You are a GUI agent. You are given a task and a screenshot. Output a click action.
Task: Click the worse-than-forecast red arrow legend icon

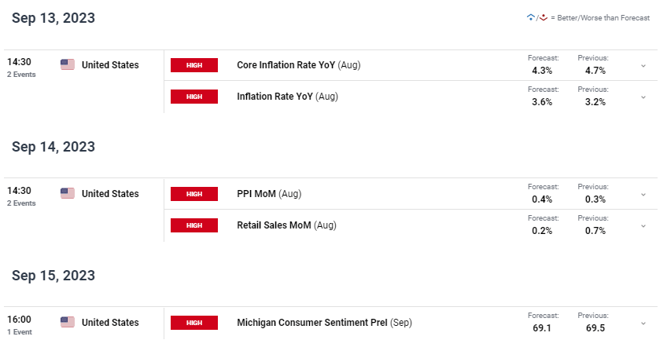coord(544,17)
